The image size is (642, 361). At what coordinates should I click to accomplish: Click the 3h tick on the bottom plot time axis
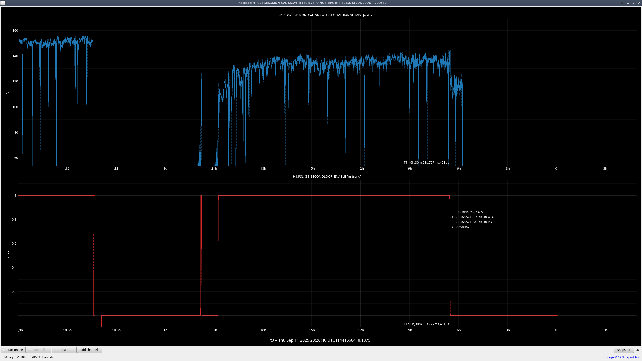pos(605,330)
